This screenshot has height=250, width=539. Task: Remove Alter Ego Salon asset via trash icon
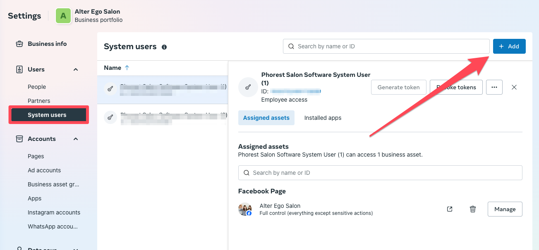coord(473,209)
